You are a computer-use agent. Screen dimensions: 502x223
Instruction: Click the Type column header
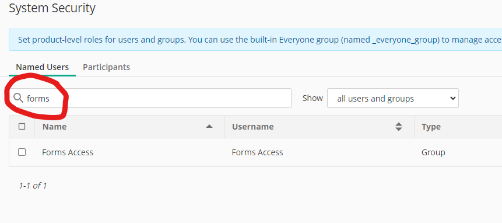[431, 127]
